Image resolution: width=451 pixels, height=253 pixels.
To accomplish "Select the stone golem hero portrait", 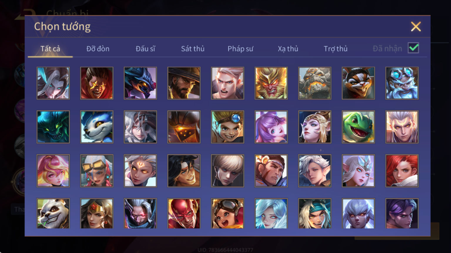I will pyautogui.click(x=315, y=83).
